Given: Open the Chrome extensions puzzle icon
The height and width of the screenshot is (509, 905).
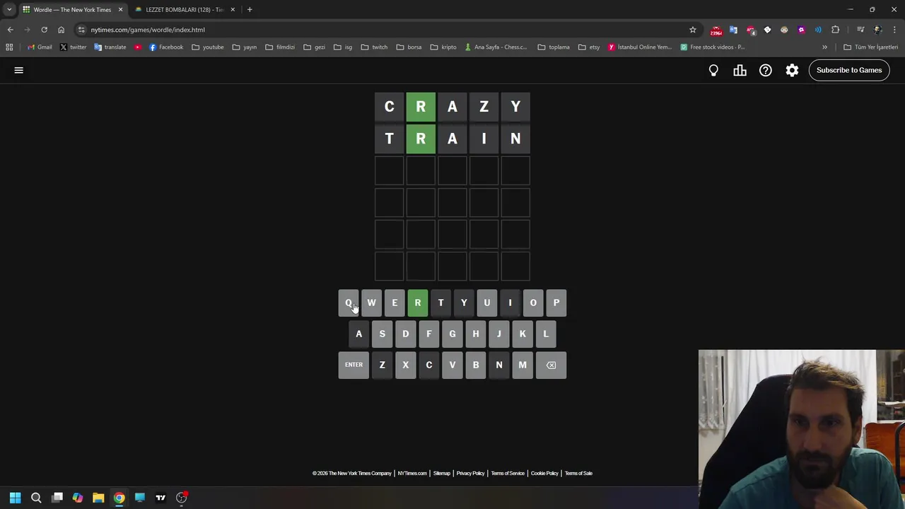Looking at the screenshot, I should [x=835, y=30].
